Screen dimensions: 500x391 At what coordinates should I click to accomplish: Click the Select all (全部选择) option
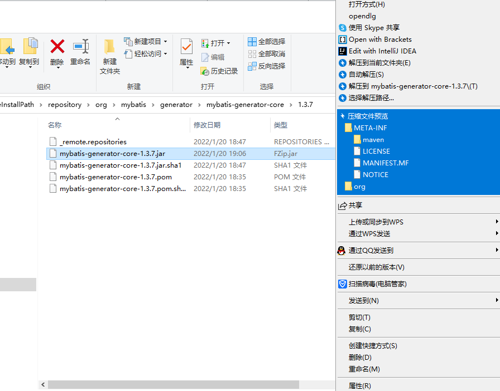267,42
